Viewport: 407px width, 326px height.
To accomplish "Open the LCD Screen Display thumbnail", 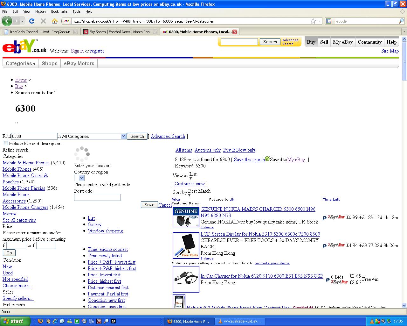I will (186, 245).
